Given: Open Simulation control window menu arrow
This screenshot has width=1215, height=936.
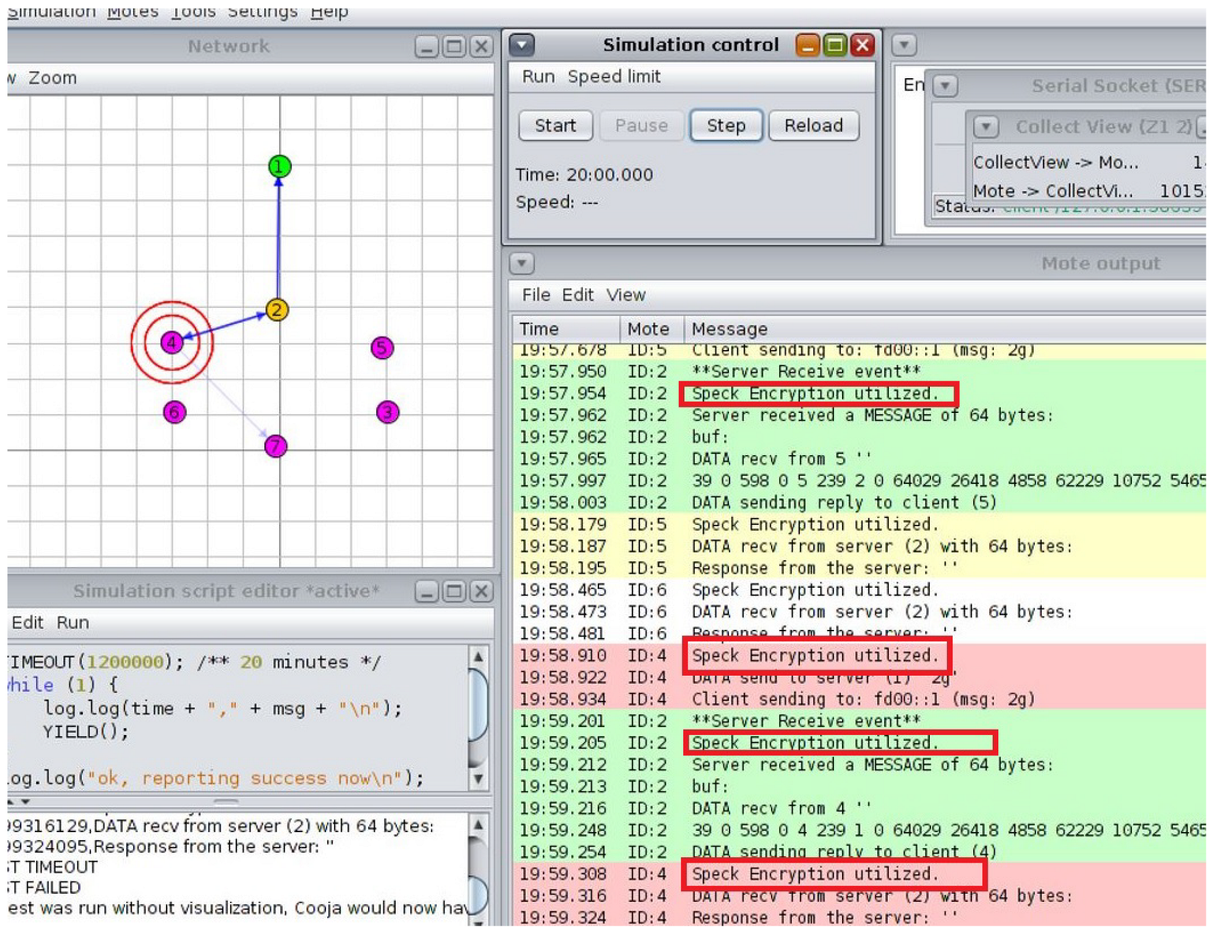Looking at the screenshot, I should pyautogui.click(x=522, y=45).
